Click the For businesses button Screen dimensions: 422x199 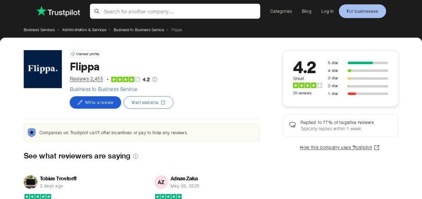click(x=362, y=11)
